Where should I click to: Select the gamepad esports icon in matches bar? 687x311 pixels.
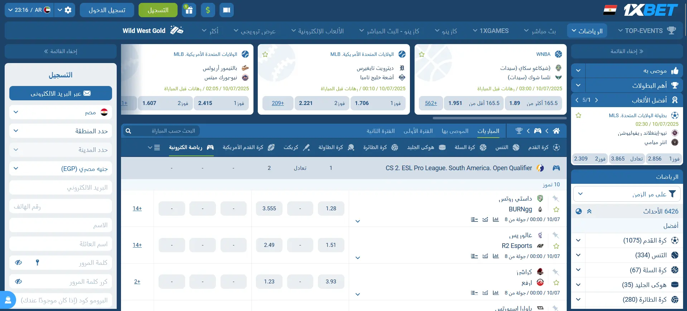537,131
